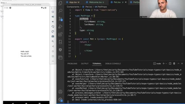
Task: Click 'Hello Jack!' text in emulator
Action: coord(25,51)
